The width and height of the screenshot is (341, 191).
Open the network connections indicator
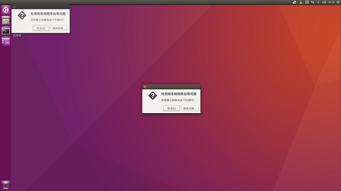point(312,2)
